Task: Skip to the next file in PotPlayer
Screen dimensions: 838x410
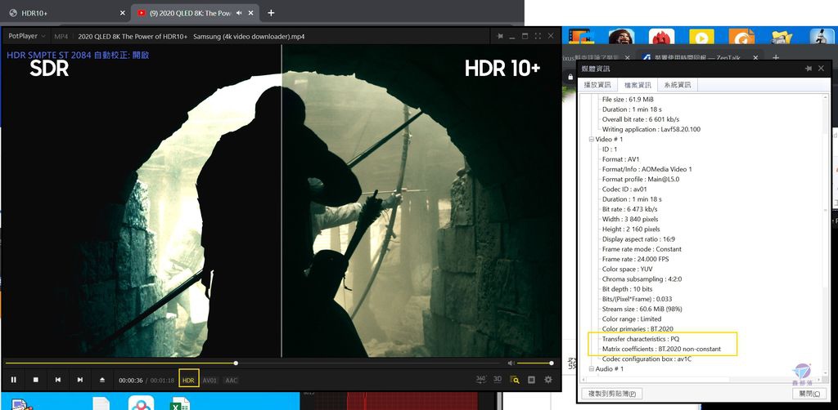Action: (79, 380)
